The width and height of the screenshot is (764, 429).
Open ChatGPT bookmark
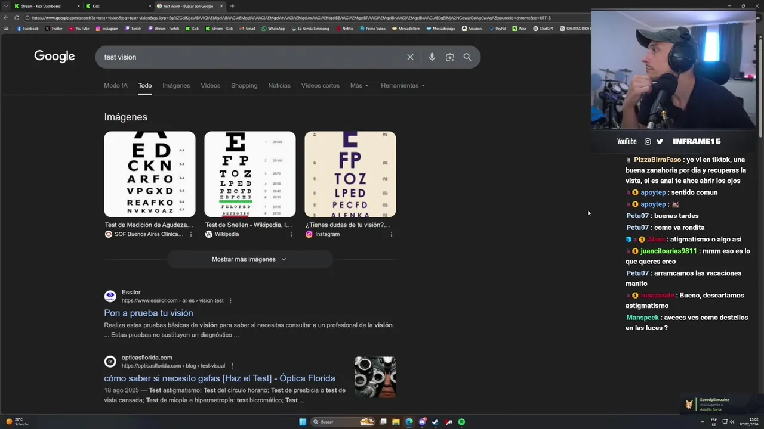coord(543,29)
